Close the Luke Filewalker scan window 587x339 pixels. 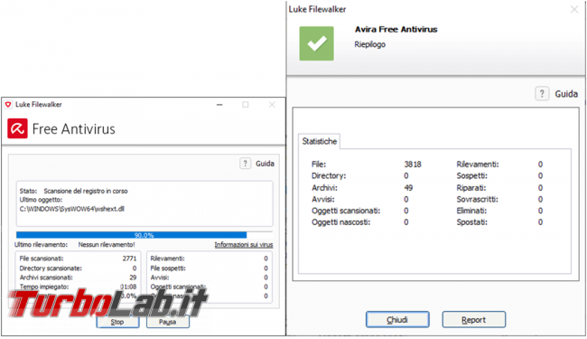tap(272, 105)
